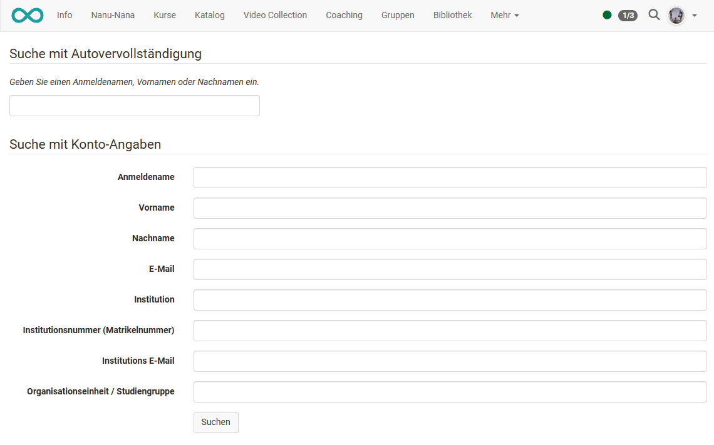Click into the E-Mail field
The height and width of the screenshot is (445, 714).
click(450, 269)
